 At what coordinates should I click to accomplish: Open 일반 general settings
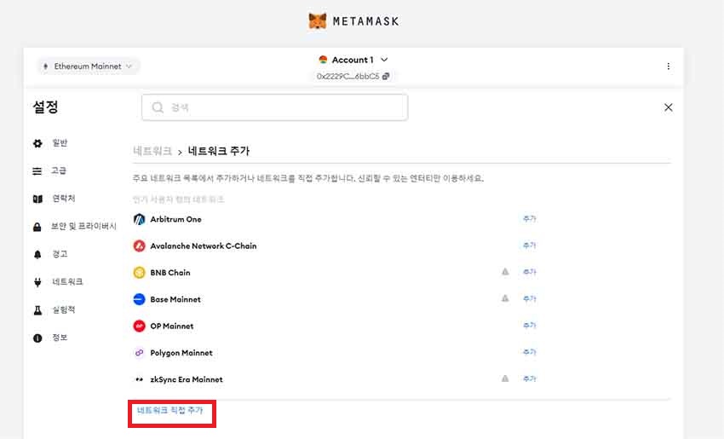[60, 143]
